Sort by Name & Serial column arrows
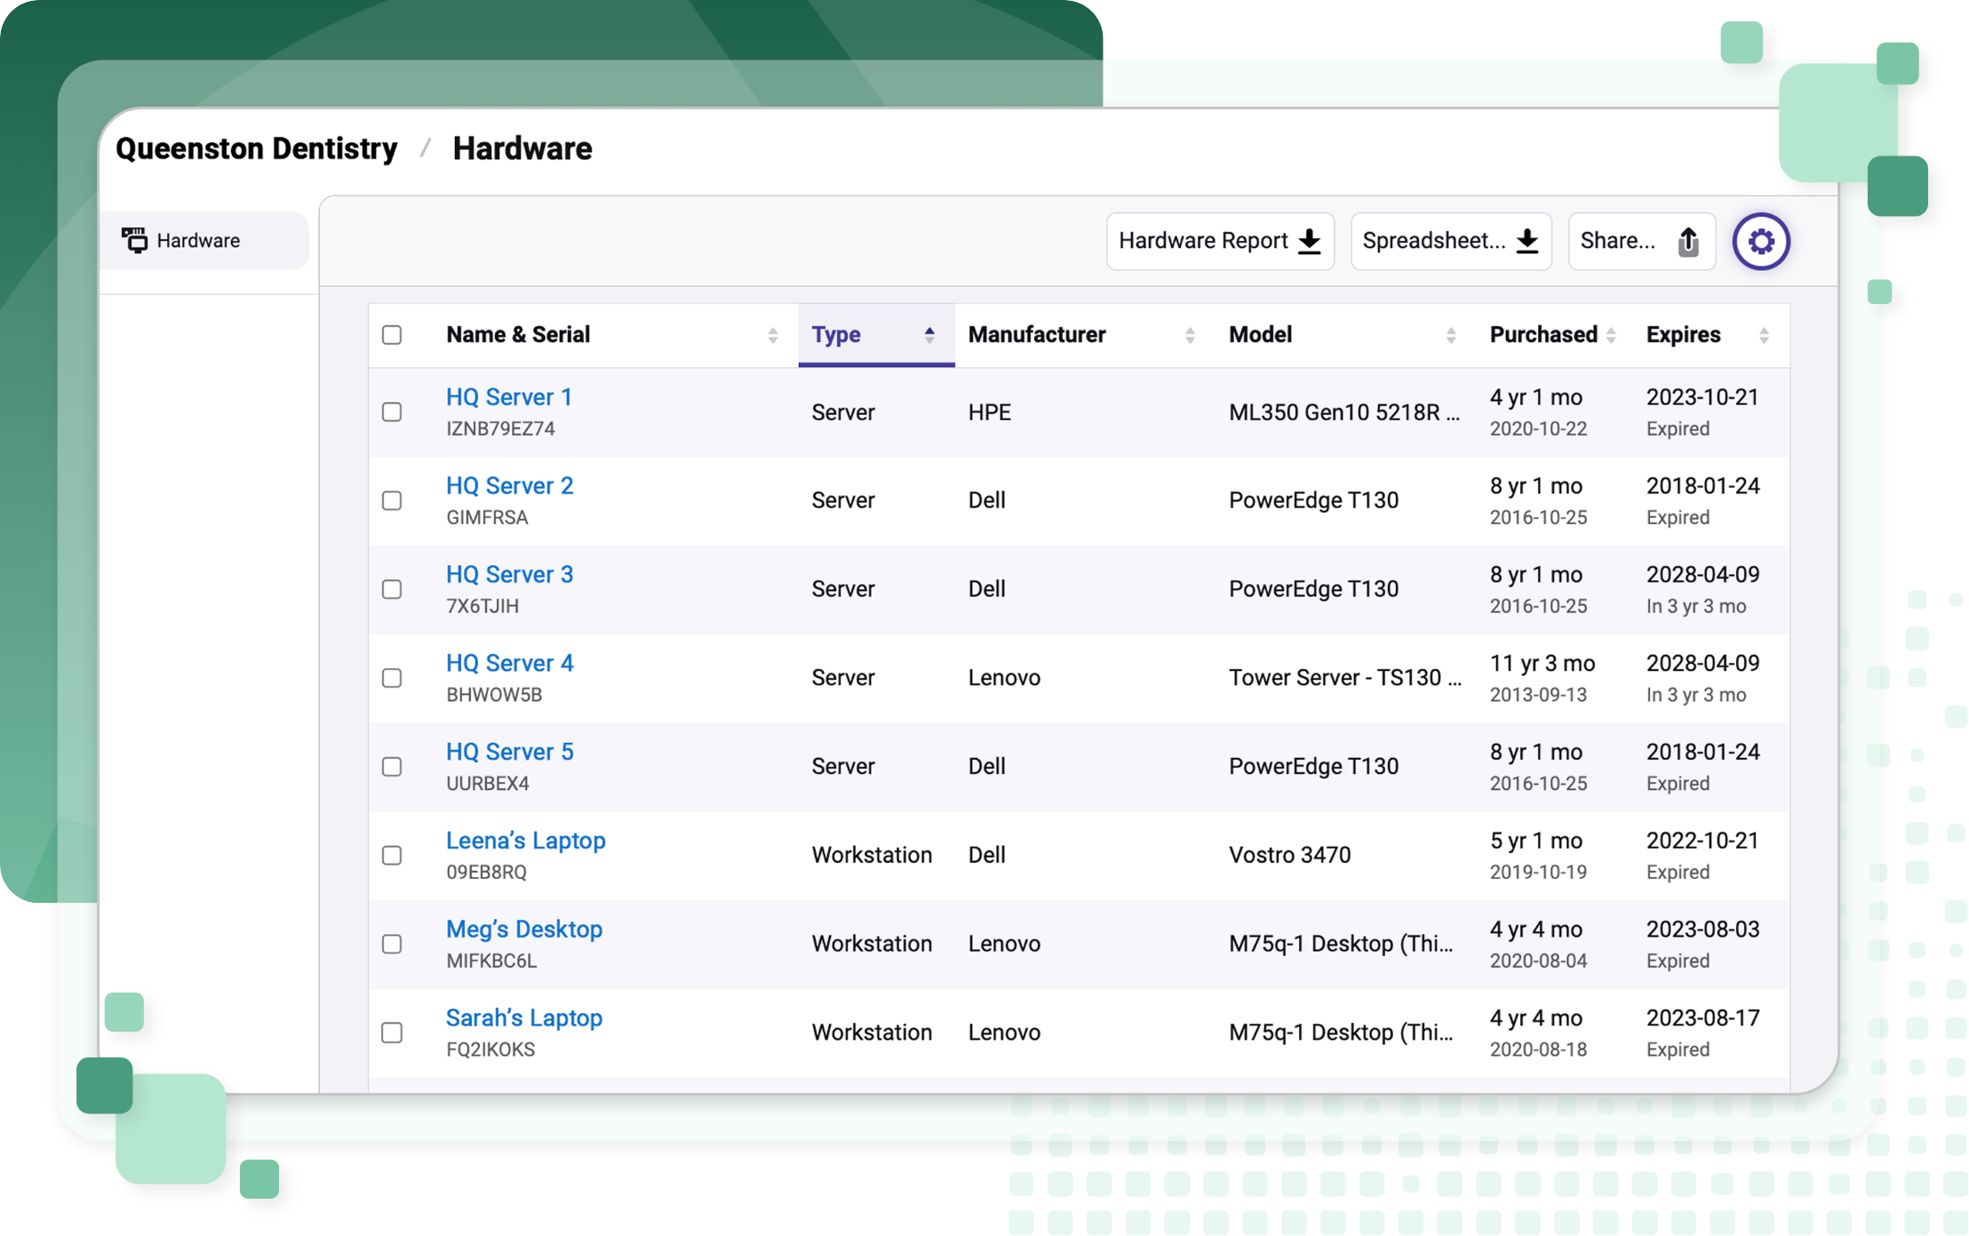Screen dimensions: 1969x1236 pos(772,335)
